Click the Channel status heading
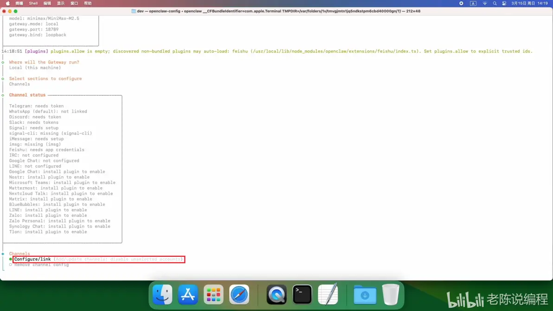The height and width of the screenshot is (311, 553). click(27, 95)
